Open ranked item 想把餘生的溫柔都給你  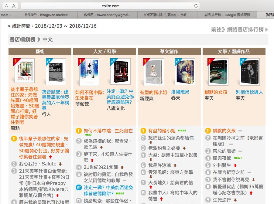coord(171,138)
